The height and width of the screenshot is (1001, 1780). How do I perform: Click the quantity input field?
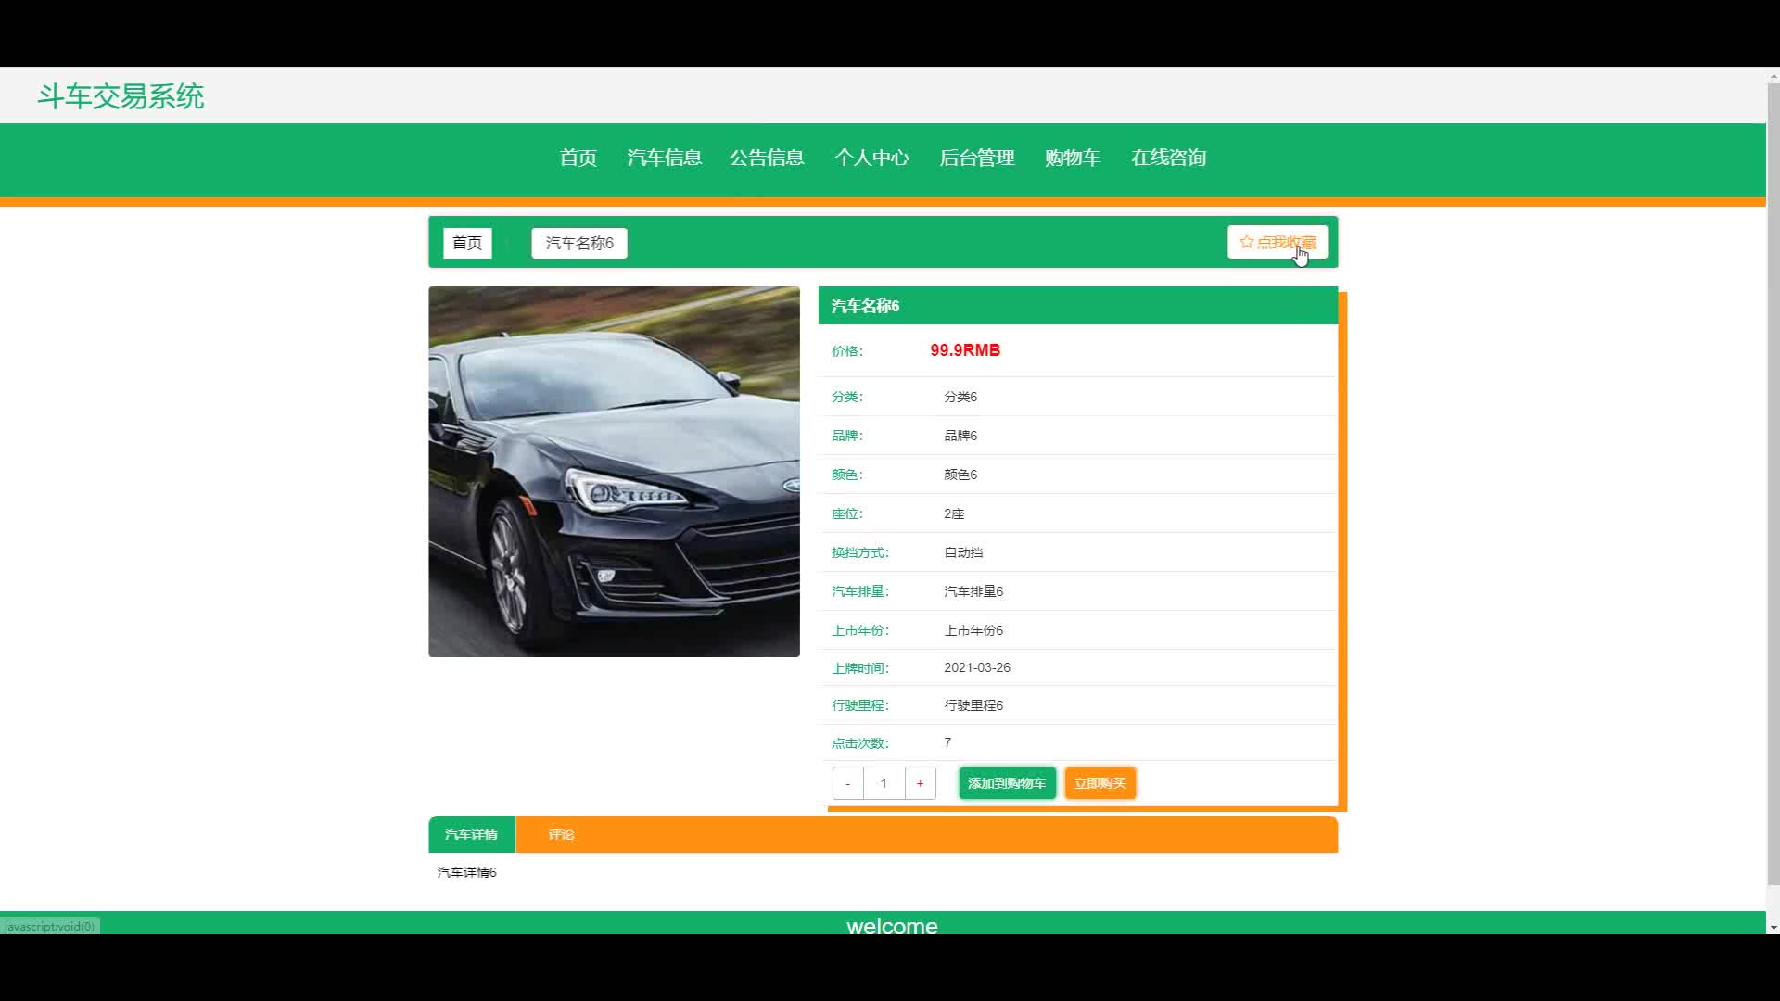884,783
